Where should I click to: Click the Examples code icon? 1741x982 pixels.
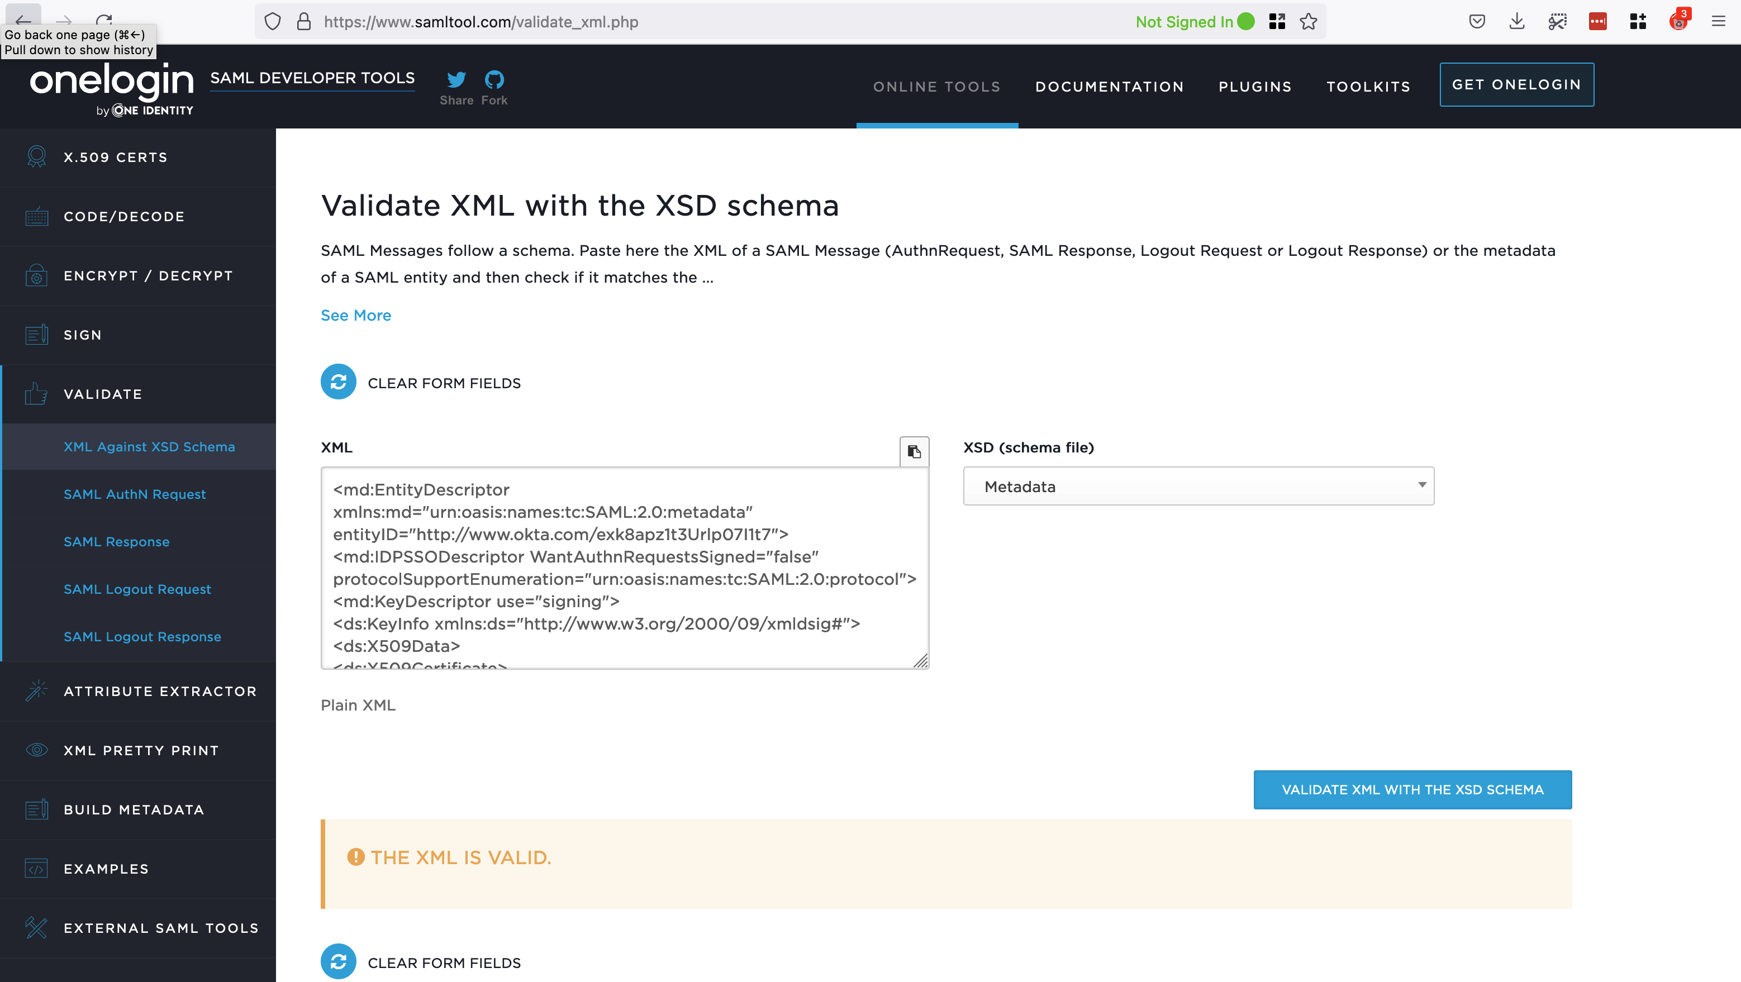tap(36, 868)
